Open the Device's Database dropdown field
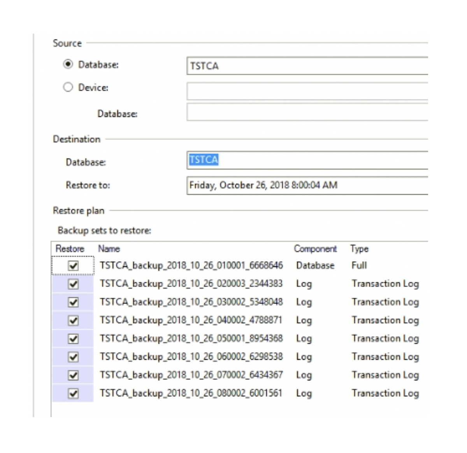 coord(307,112)
